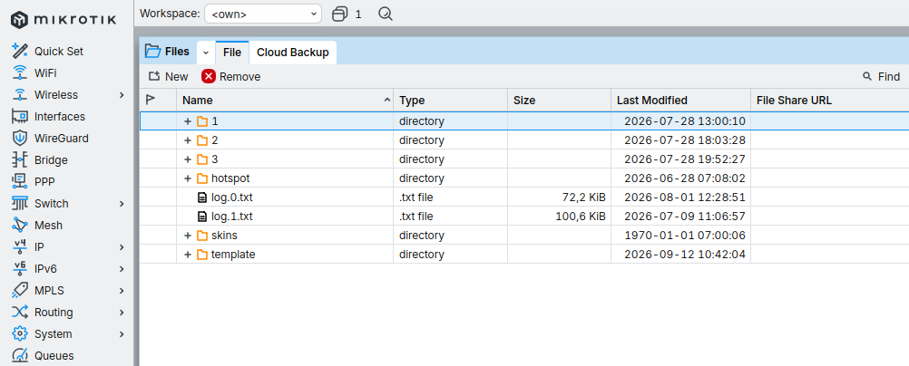Sort by the Type column header
The image size is (909, 366).
tap(451, 101)
